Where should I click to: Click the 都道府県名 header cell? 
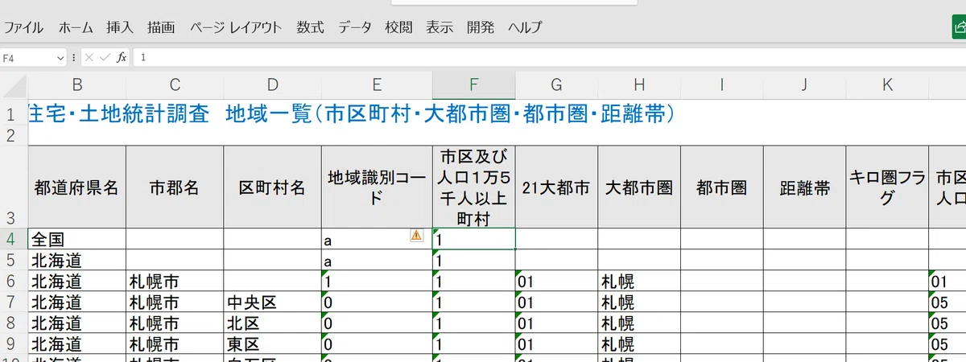coord(76,187)
